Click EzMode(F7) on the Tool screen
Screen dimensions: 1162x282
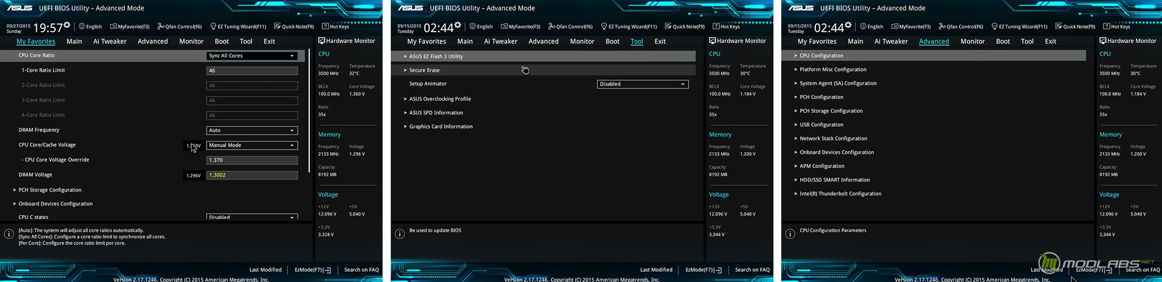[x=704, y=270]
